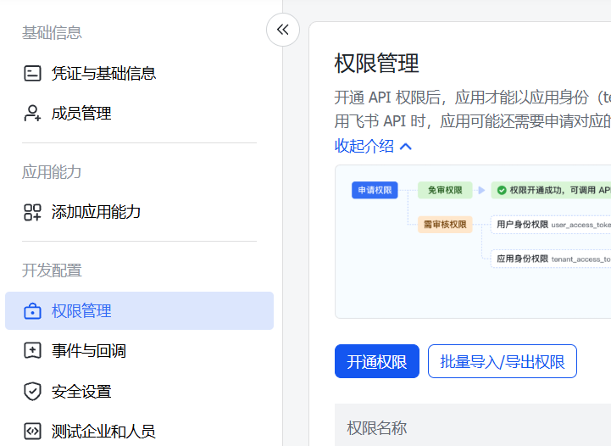Click the credentials card icon beside 凭证与基础信息
This screenshot has height=446, width=611.
click(x=32, y=73)
